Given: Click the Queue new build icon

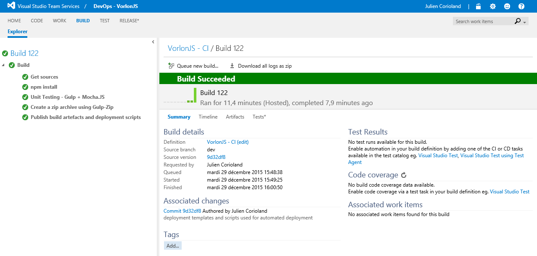Looking at the screenshot, I should pos(171,66).
